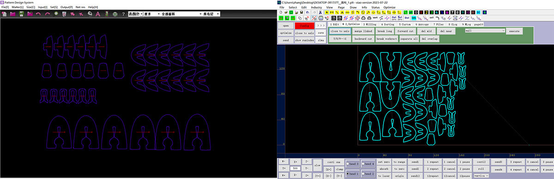Click undo icon in xiao toolbar
Screen dimensions: 554x179
pos(307,12)
